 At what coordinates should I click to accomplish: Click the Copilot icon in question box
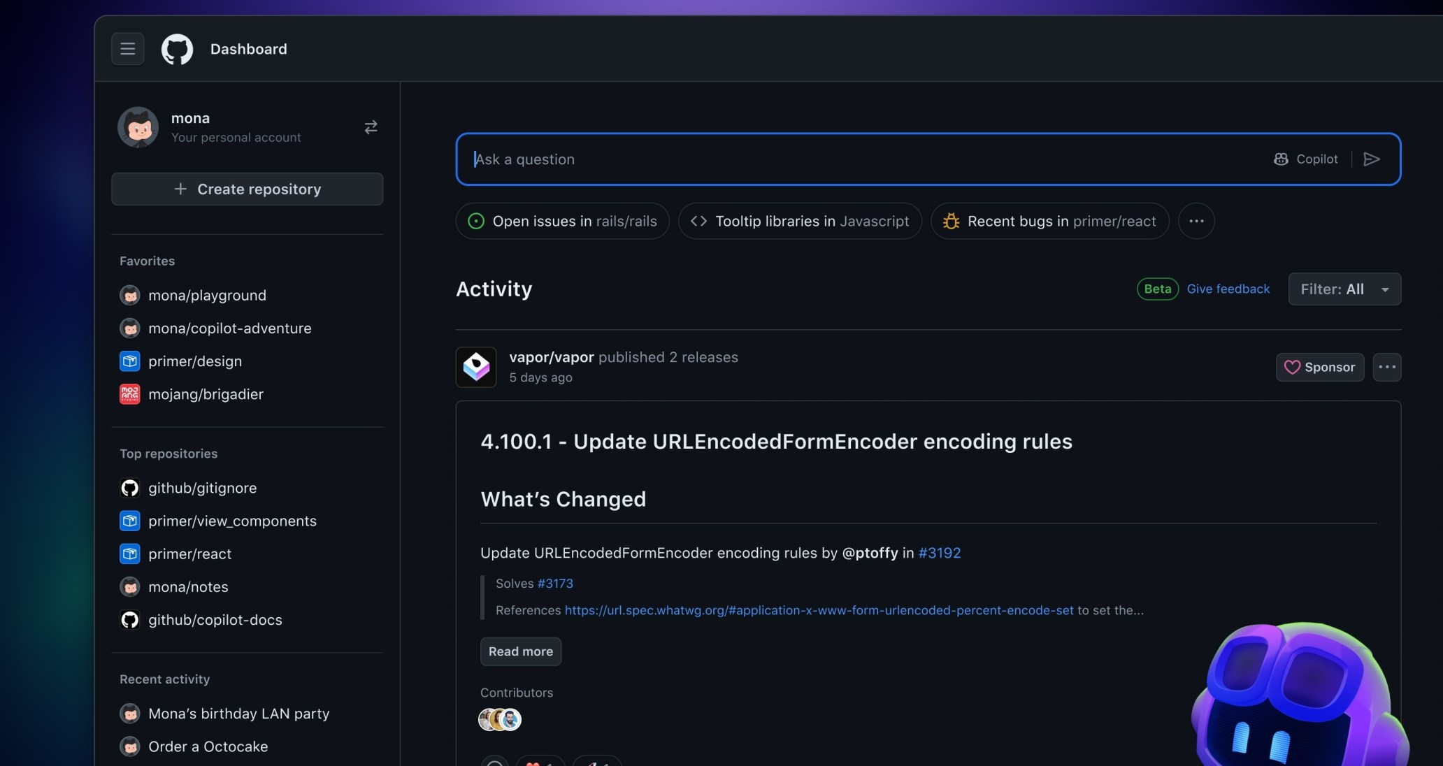1281,159
